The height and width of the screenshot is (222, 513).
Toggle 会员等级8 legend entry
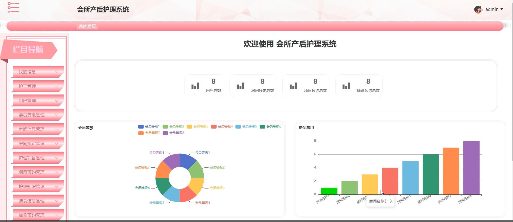173,133
